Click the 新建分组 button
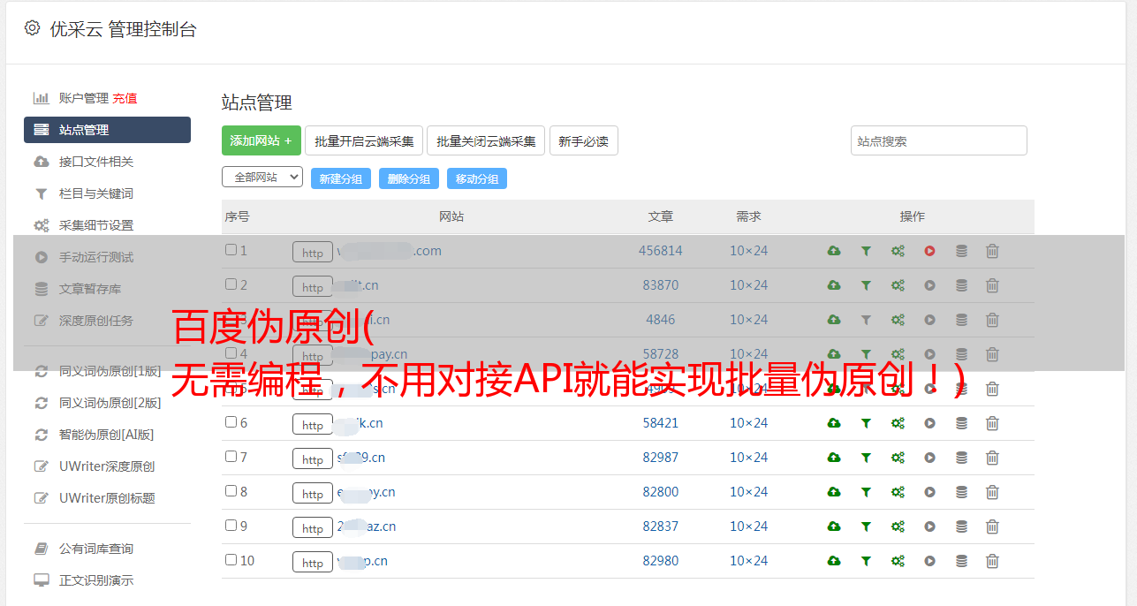This screenshot has height=606, width=1137. click(x=341, y=178)
